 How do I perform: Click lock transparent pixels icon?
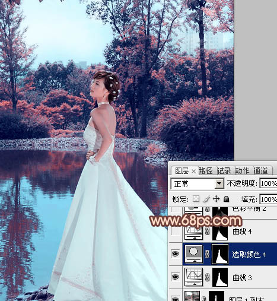(196, 199)
